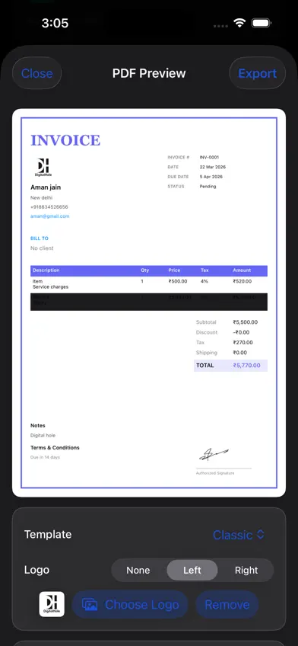Tap the battery status icon
The height and width of the screenshot is (646, 298).
(x=261, y=23)
